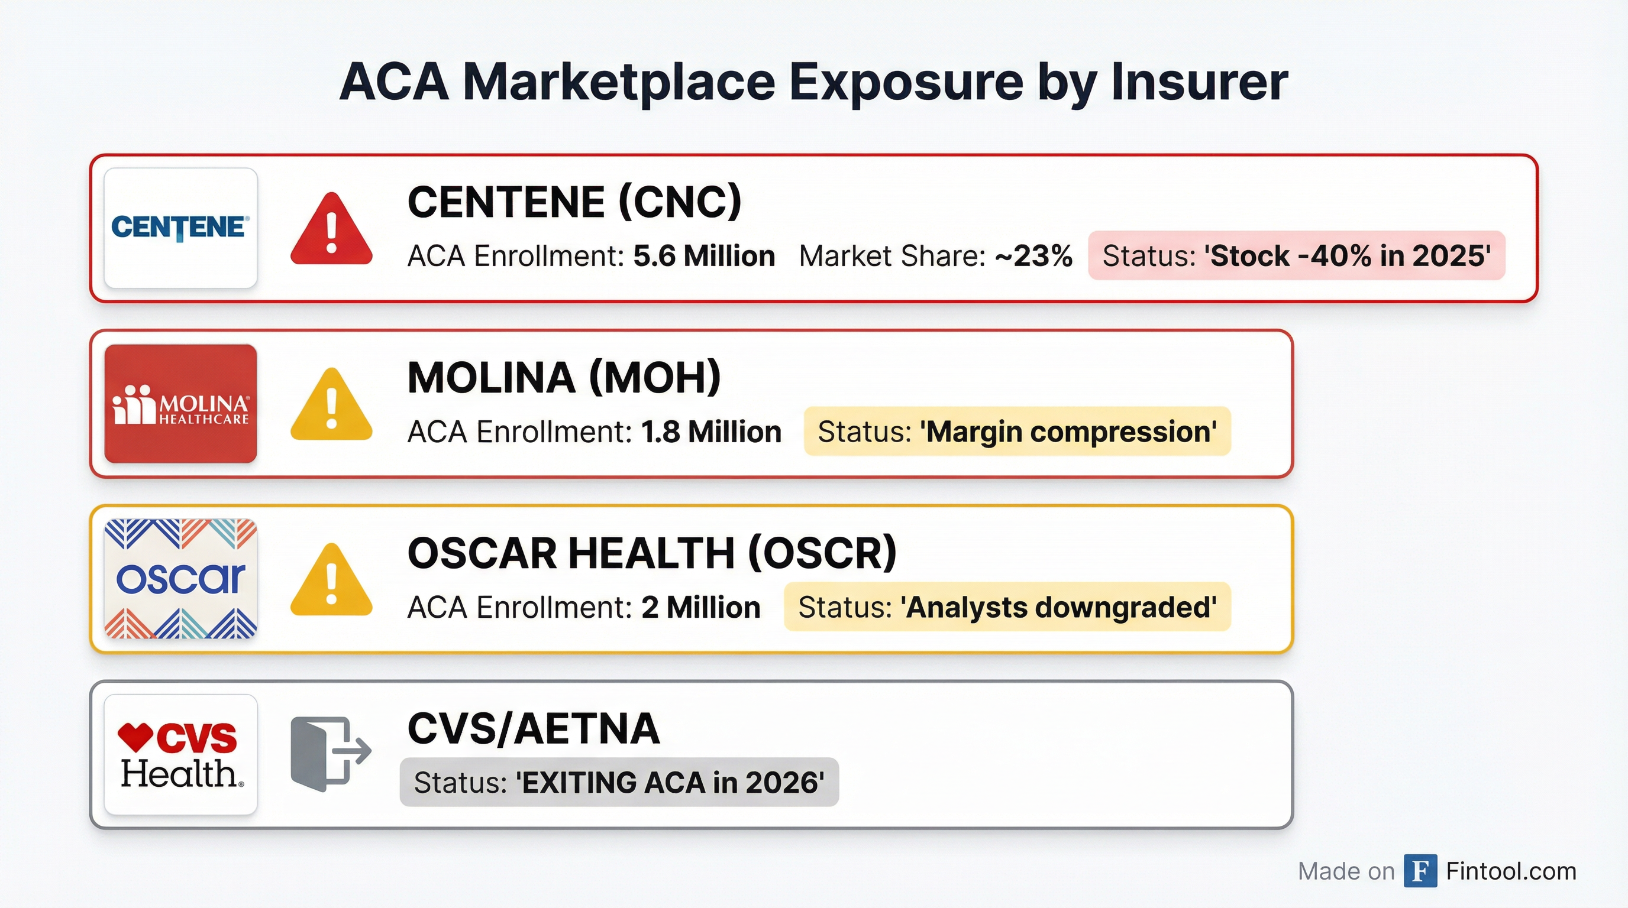Click the OSCAR HEALTH (OSCR) heading

(x=651, y=553)
